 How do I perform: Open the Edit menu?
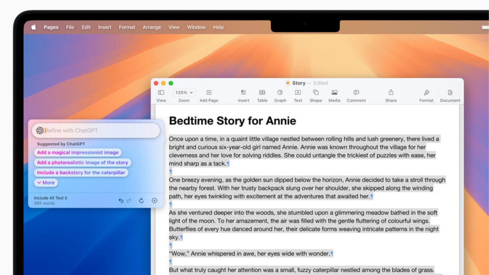point(86,27)
